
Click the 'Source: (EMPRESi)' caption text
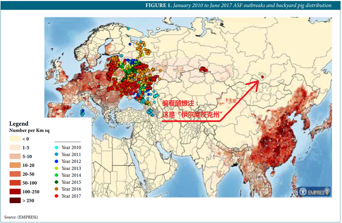point(21,217)
